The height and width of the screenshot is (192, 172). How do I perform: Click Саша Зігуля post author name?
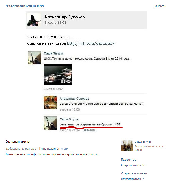(53, 53)
